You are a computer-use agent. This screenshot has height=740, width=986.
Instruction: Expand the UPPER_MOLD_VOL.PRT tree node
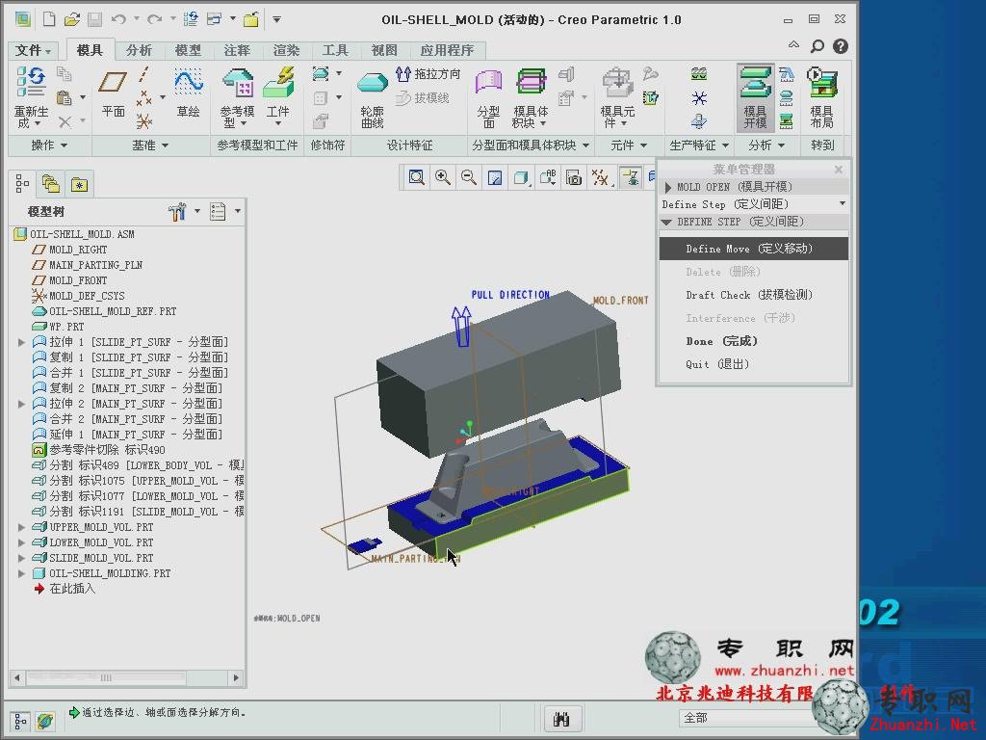click(x=21, y=527)
